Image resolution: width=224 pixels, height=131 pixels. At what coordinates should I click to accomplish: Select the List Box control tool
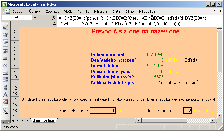(5, 73)
